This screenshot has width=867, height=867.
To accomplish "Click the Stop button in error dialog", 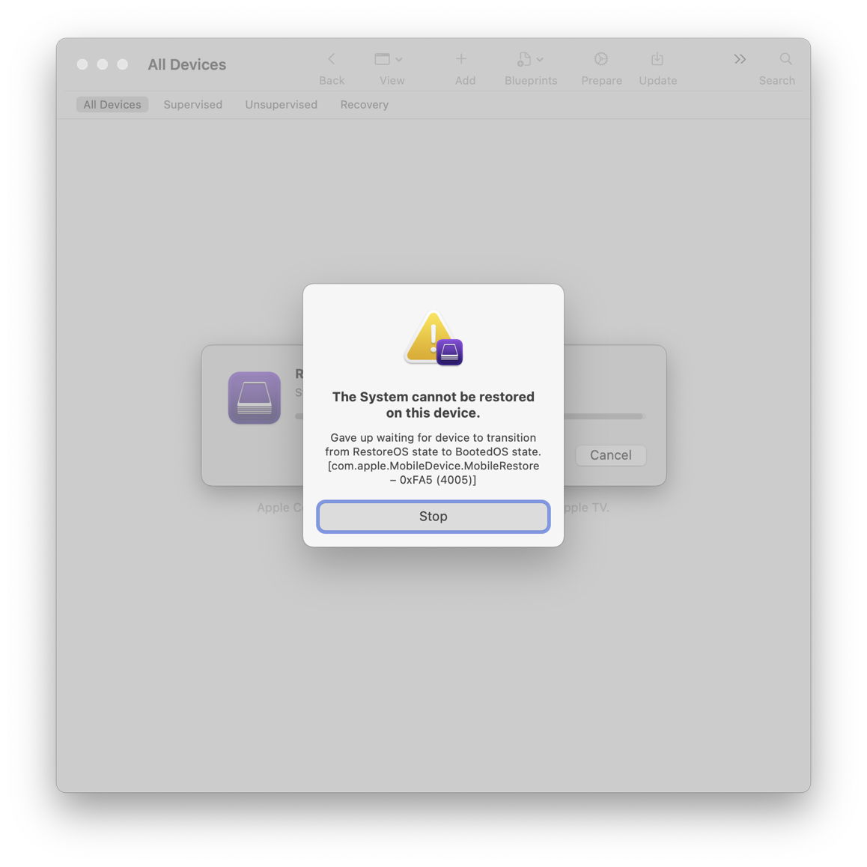I will coord(433,517).
